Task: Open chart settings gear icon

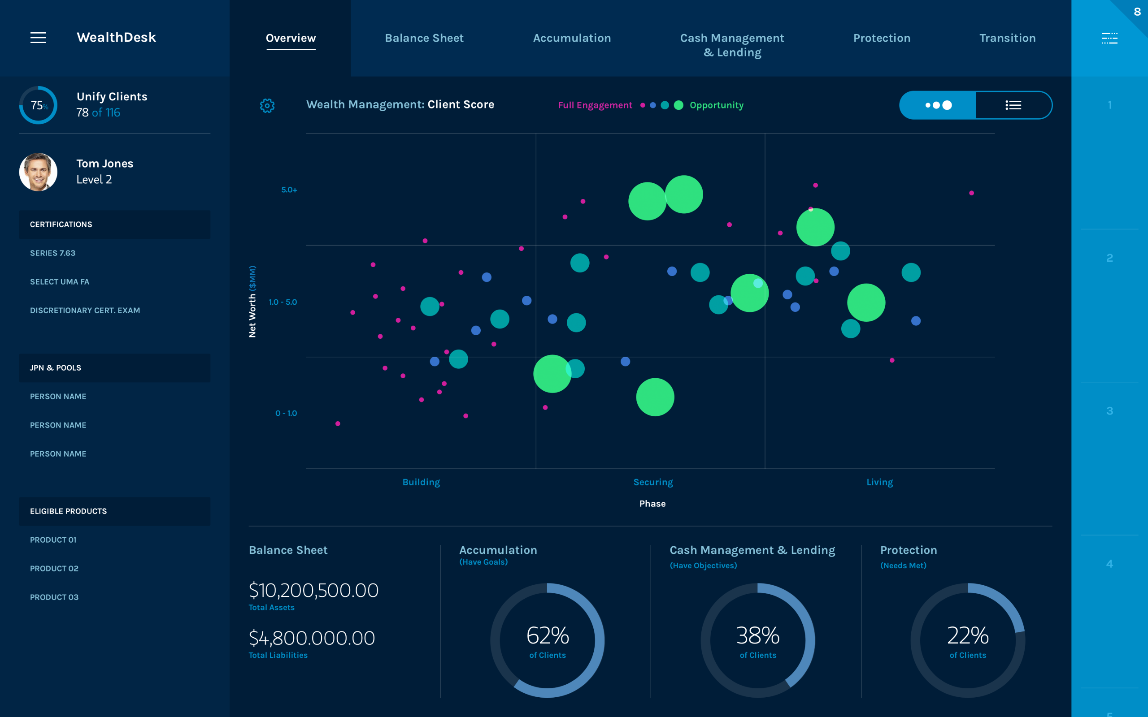Action: [267, 105]
